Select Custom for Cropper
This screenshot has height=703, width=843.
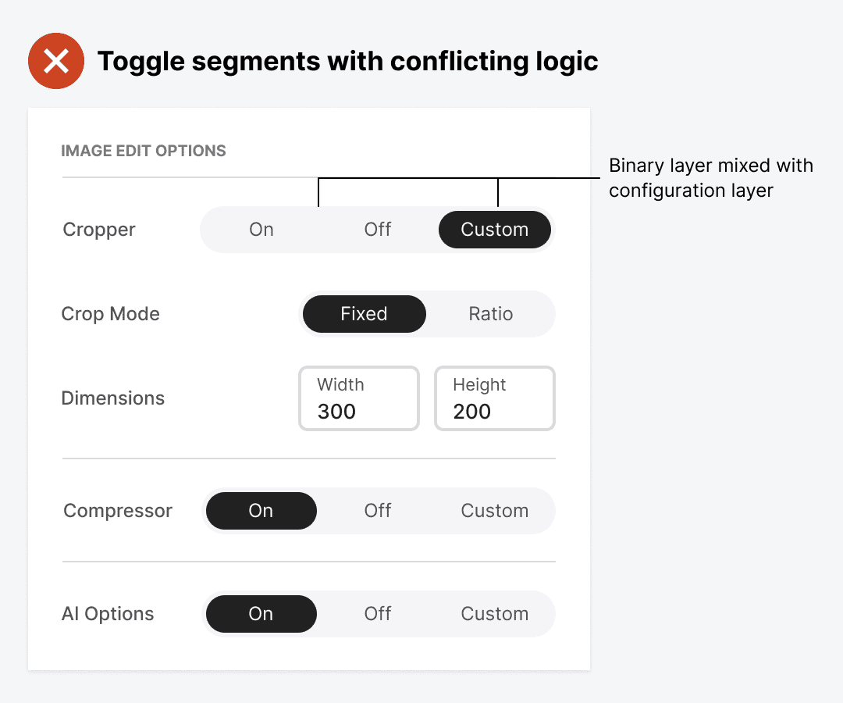[495, 230]
